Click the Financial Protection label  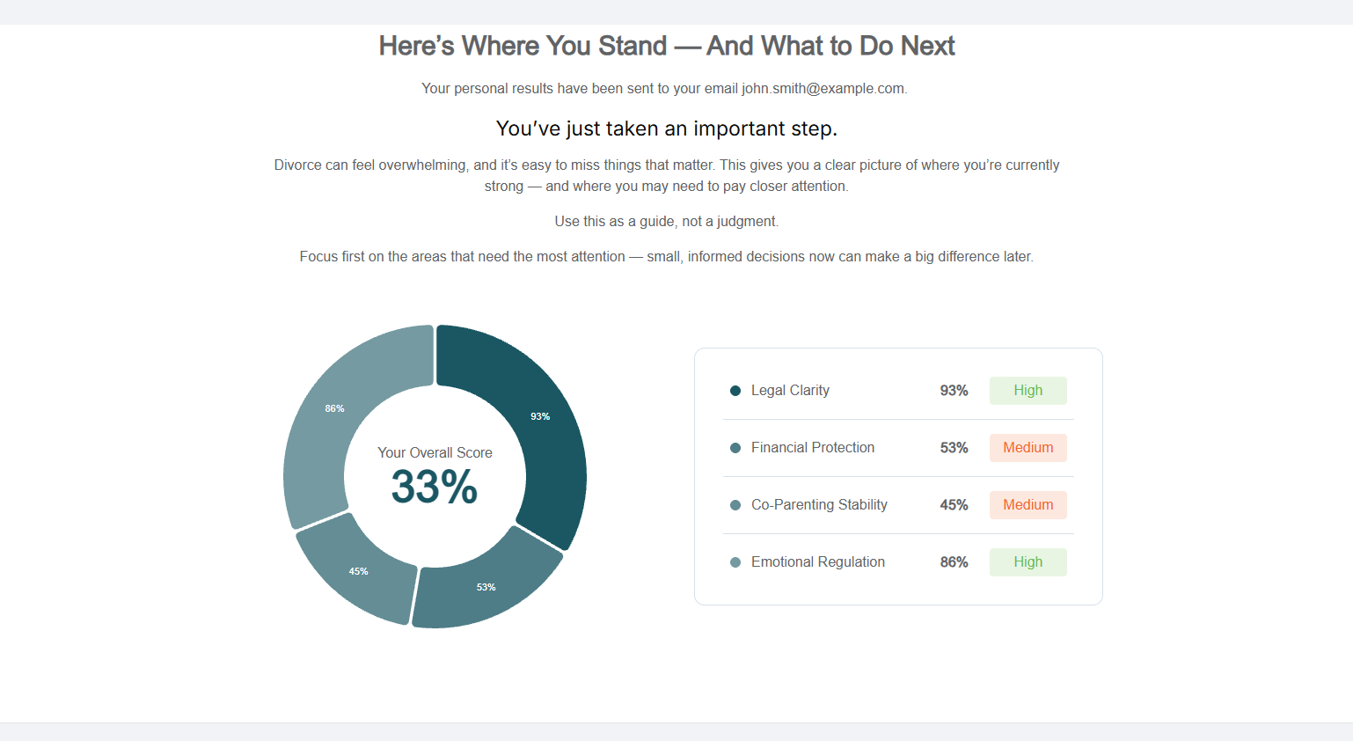[813, 448]
